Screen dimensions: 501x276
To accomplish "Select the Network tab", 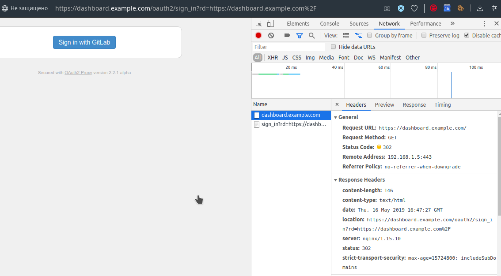I will tap(389, 23).
